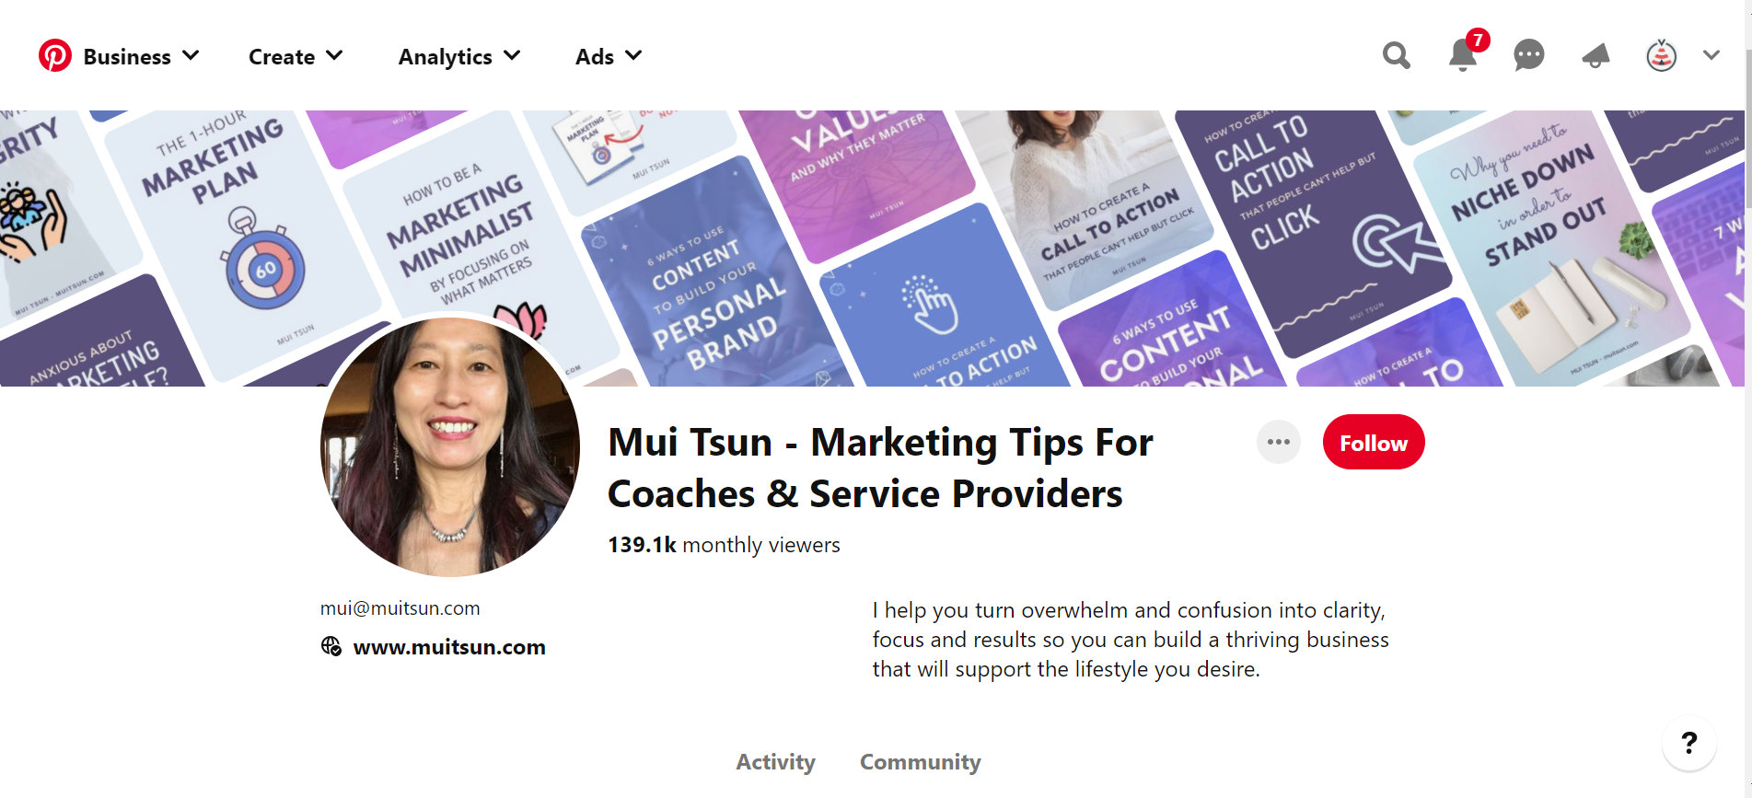
Task: Open the search magnifier icon
Action: (x=1396, y=55)
